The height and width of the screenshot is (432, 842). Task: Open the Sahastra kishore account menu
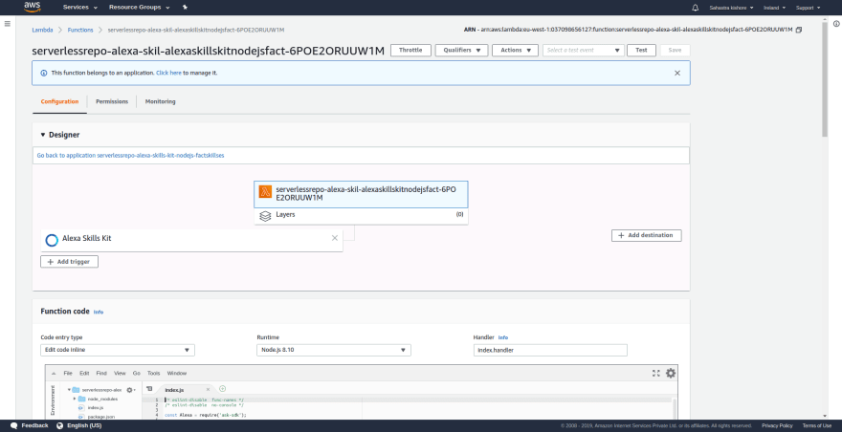[731, 8]
